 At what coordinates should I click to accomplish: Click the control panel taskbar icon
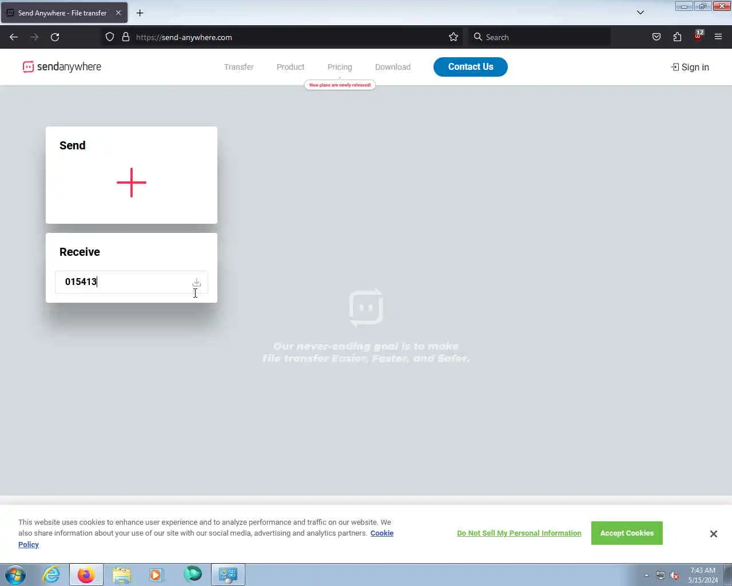click(x=228, y=575)
